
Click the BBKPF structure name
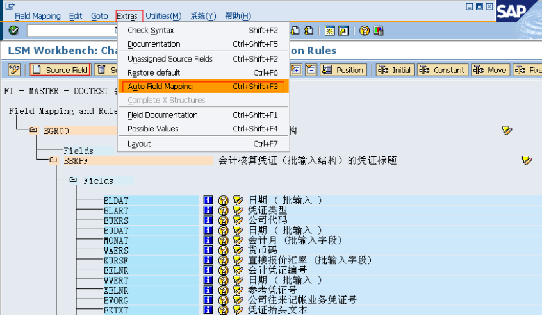[x=76, y=161]
